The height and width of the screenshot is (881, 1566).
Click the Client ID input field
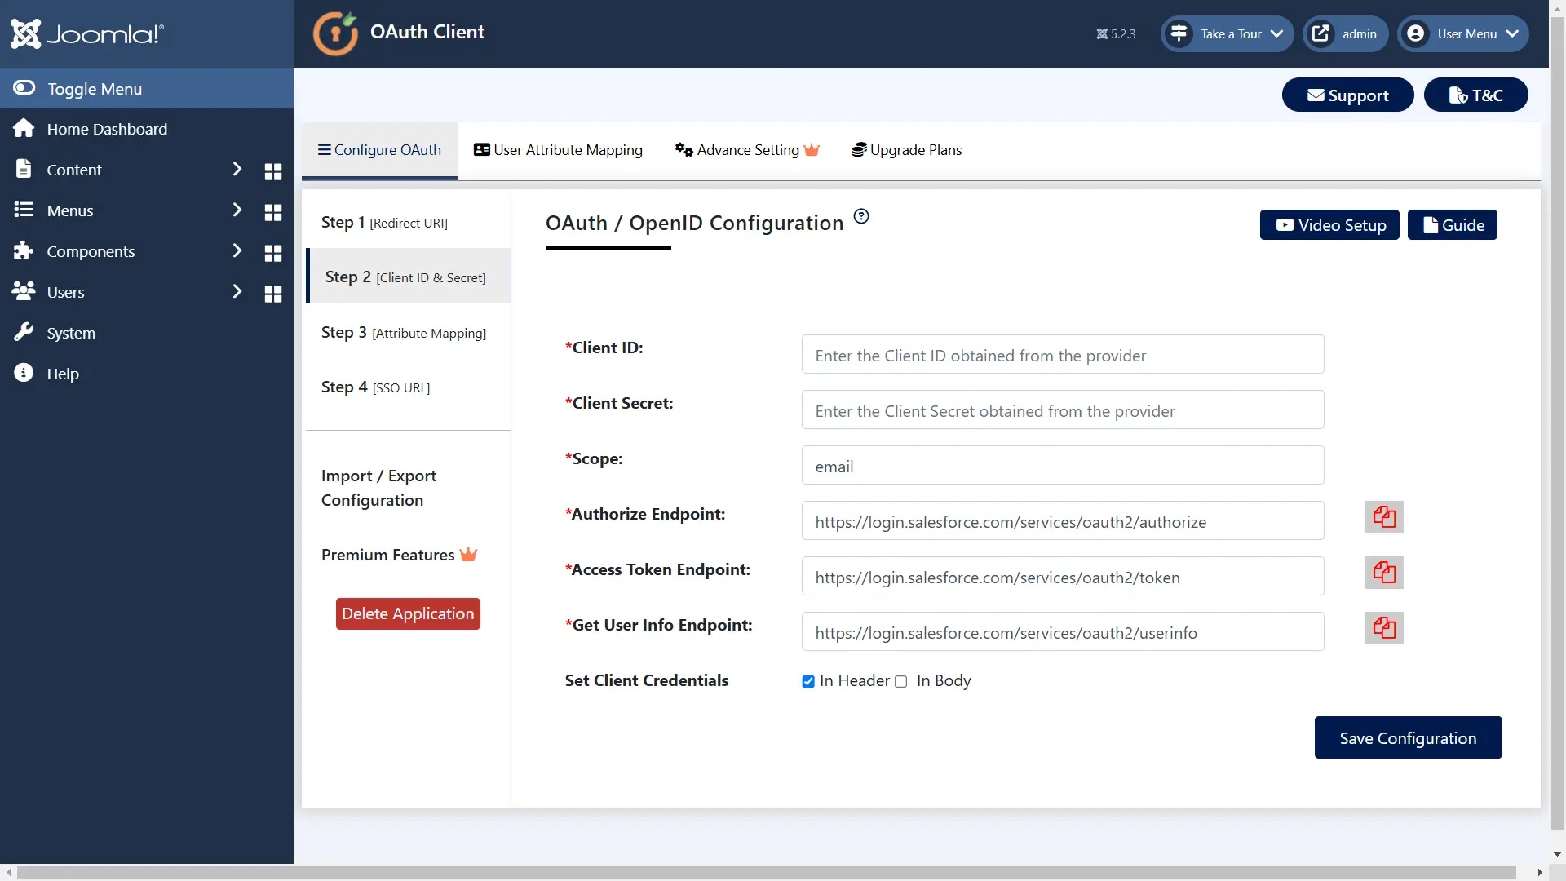click(x=1063, y=355)
